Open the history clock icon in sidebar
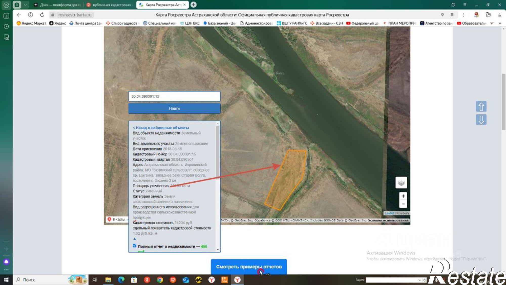Screen dimensions: 506x285 pyautogui.click(x=6, y=26)
